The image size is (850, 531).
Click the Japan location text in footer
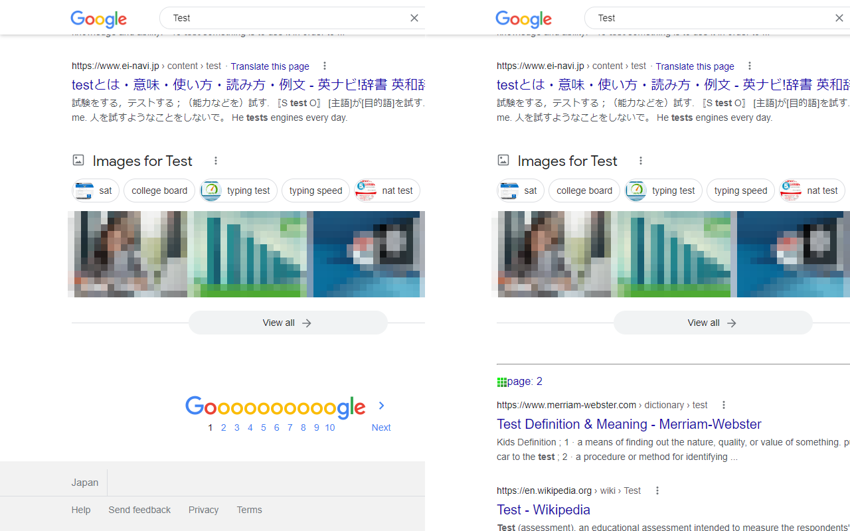point(85,483)
